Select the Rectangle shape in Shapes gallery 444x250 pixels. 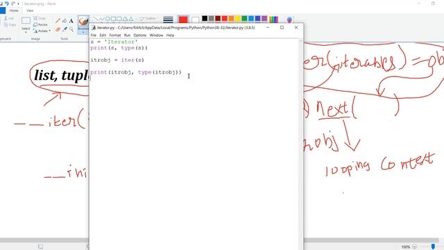(114, 19)
